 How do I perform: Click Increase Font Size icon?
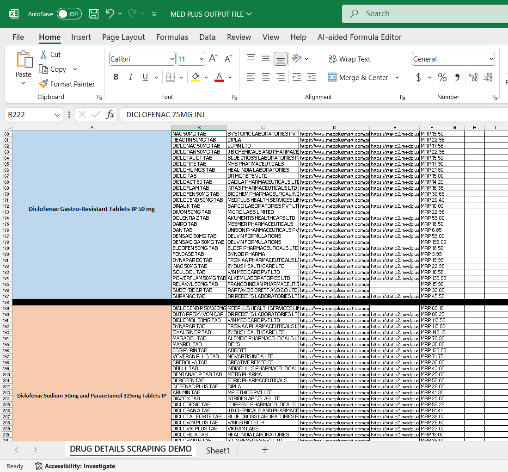click(214, 58)
